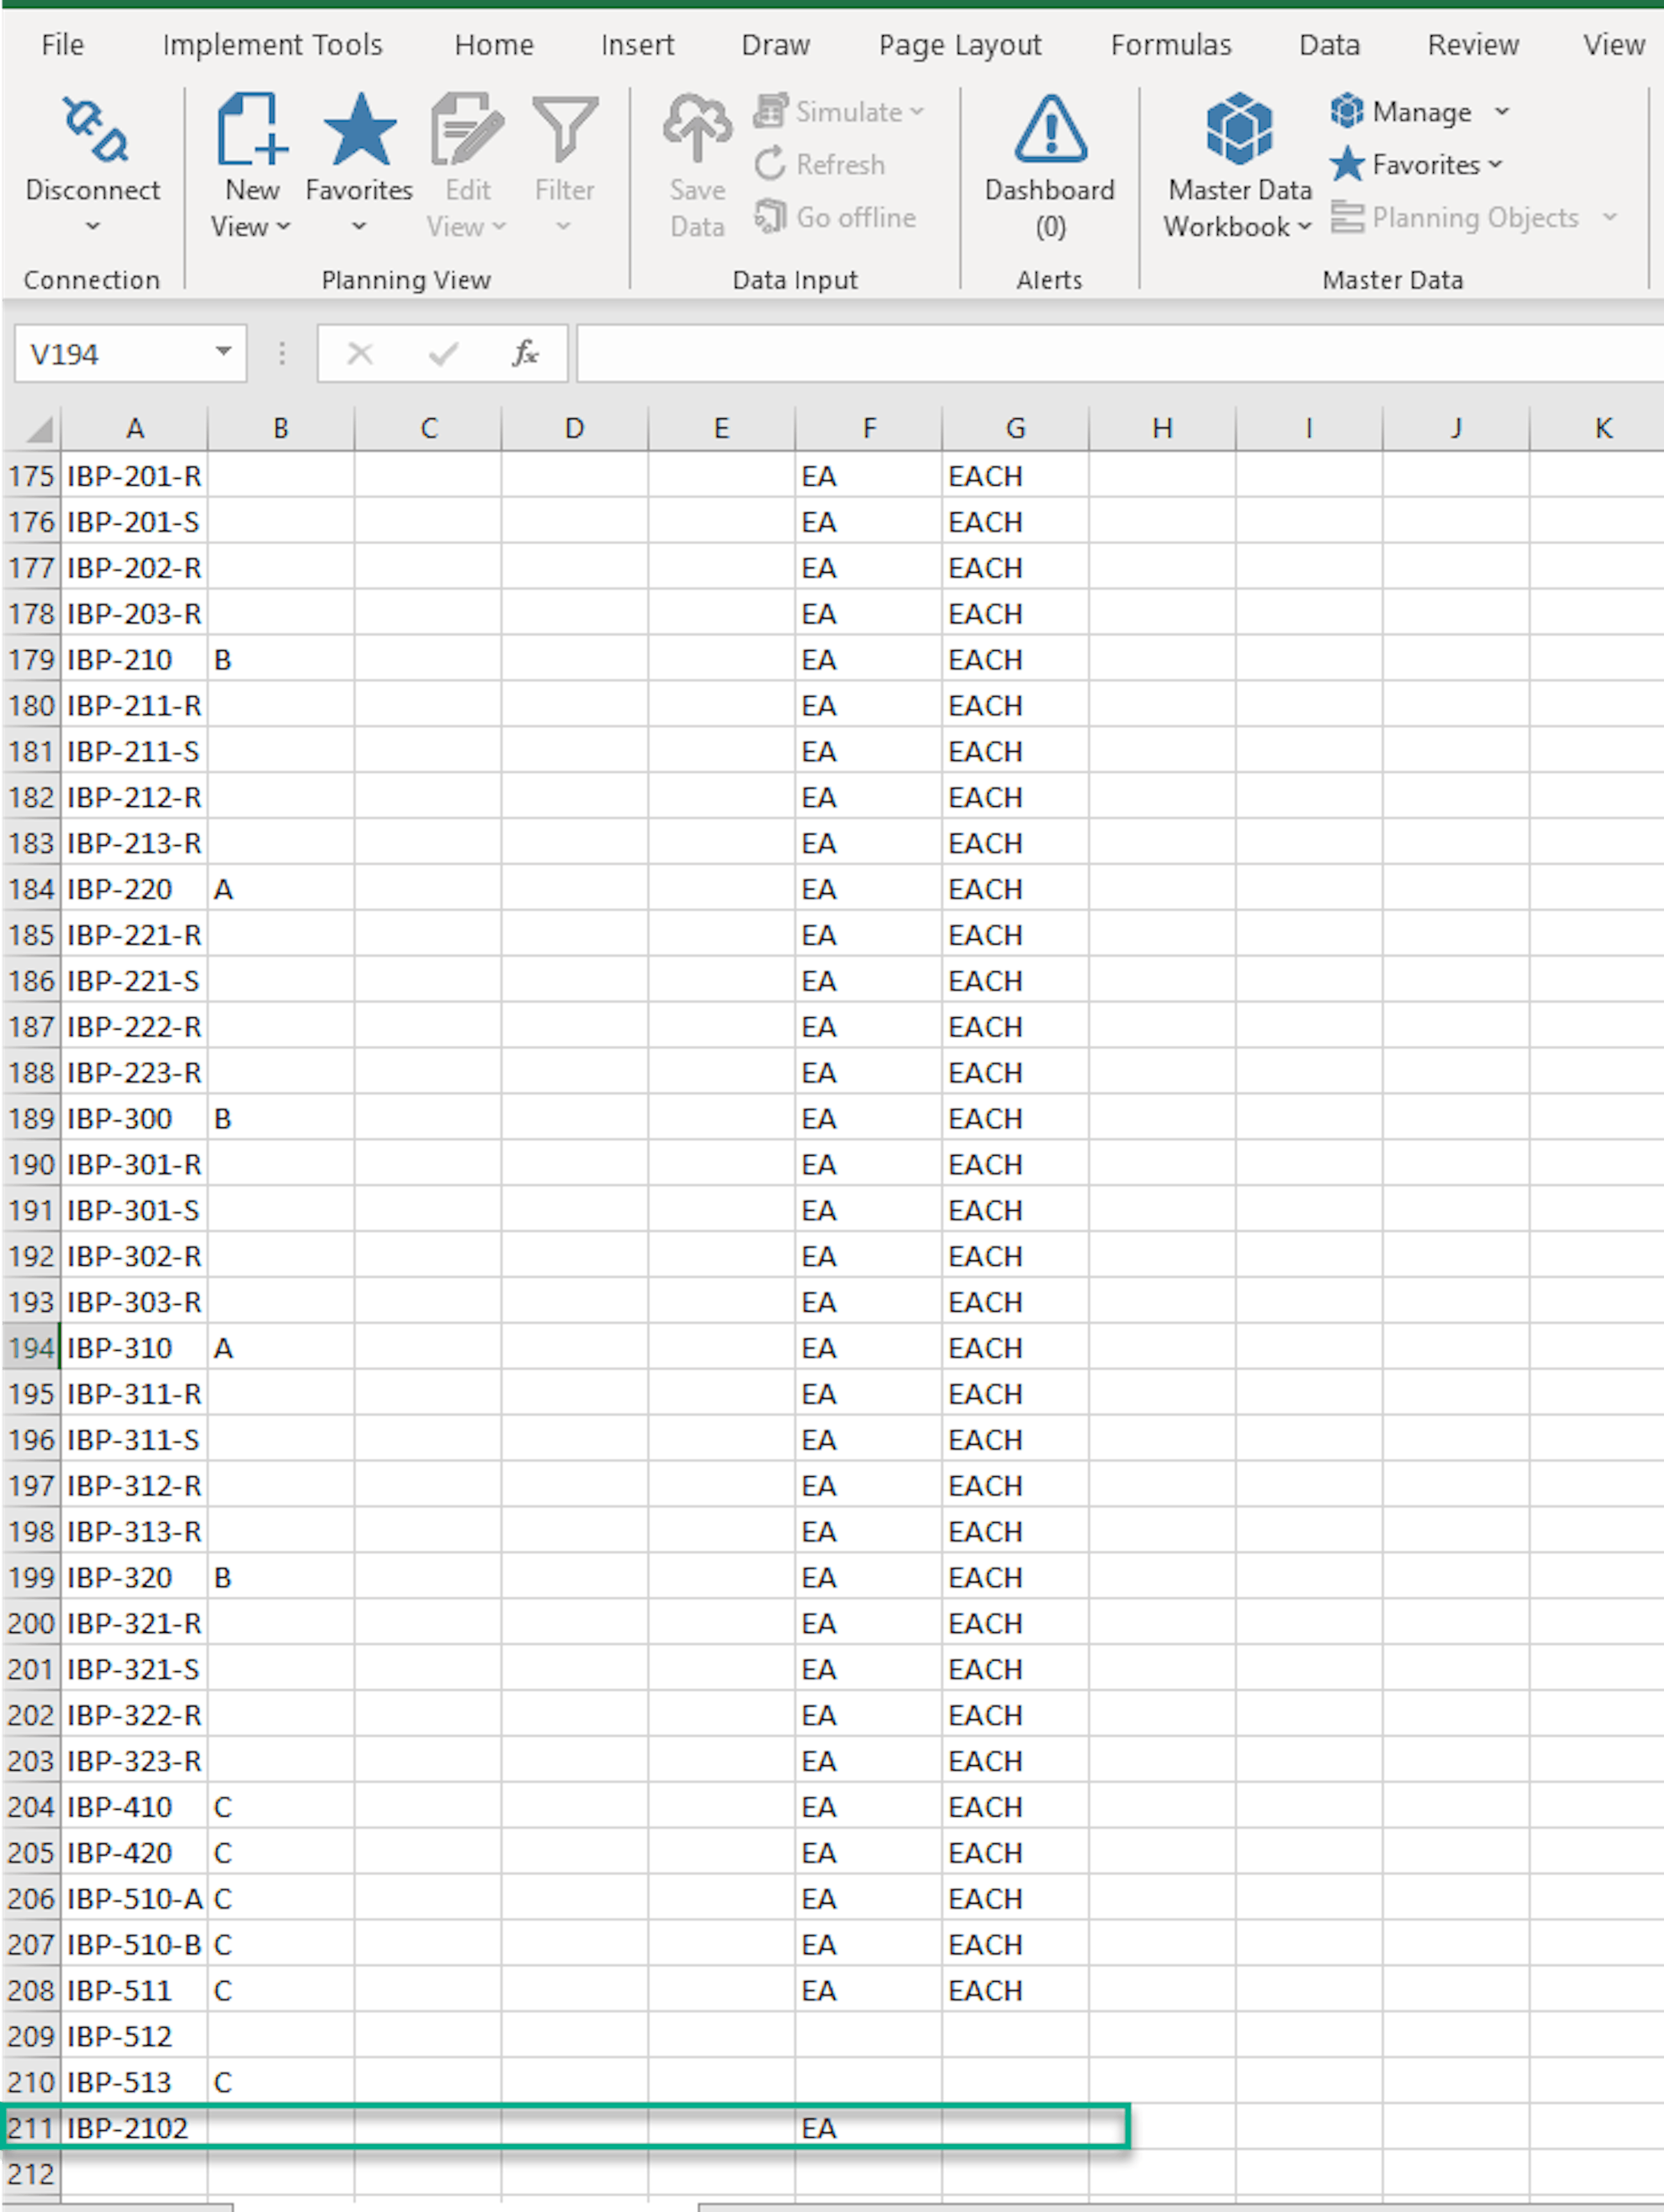Click the Insert Function fx button
This screenshot has height=2212, width=1664.
point(524,354)
